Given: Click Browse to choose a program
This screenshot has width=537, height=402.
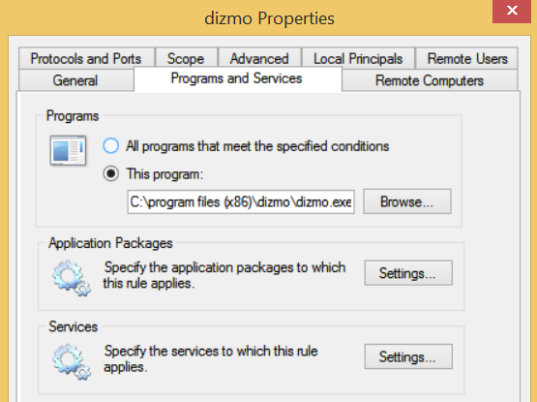Looking at the screenshot, I should (x=407, y=201).
